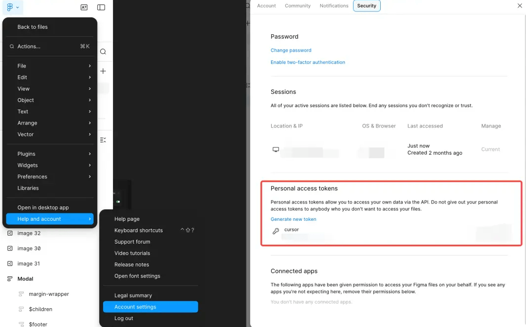Click Generate new token link

[x=293, y=219]
